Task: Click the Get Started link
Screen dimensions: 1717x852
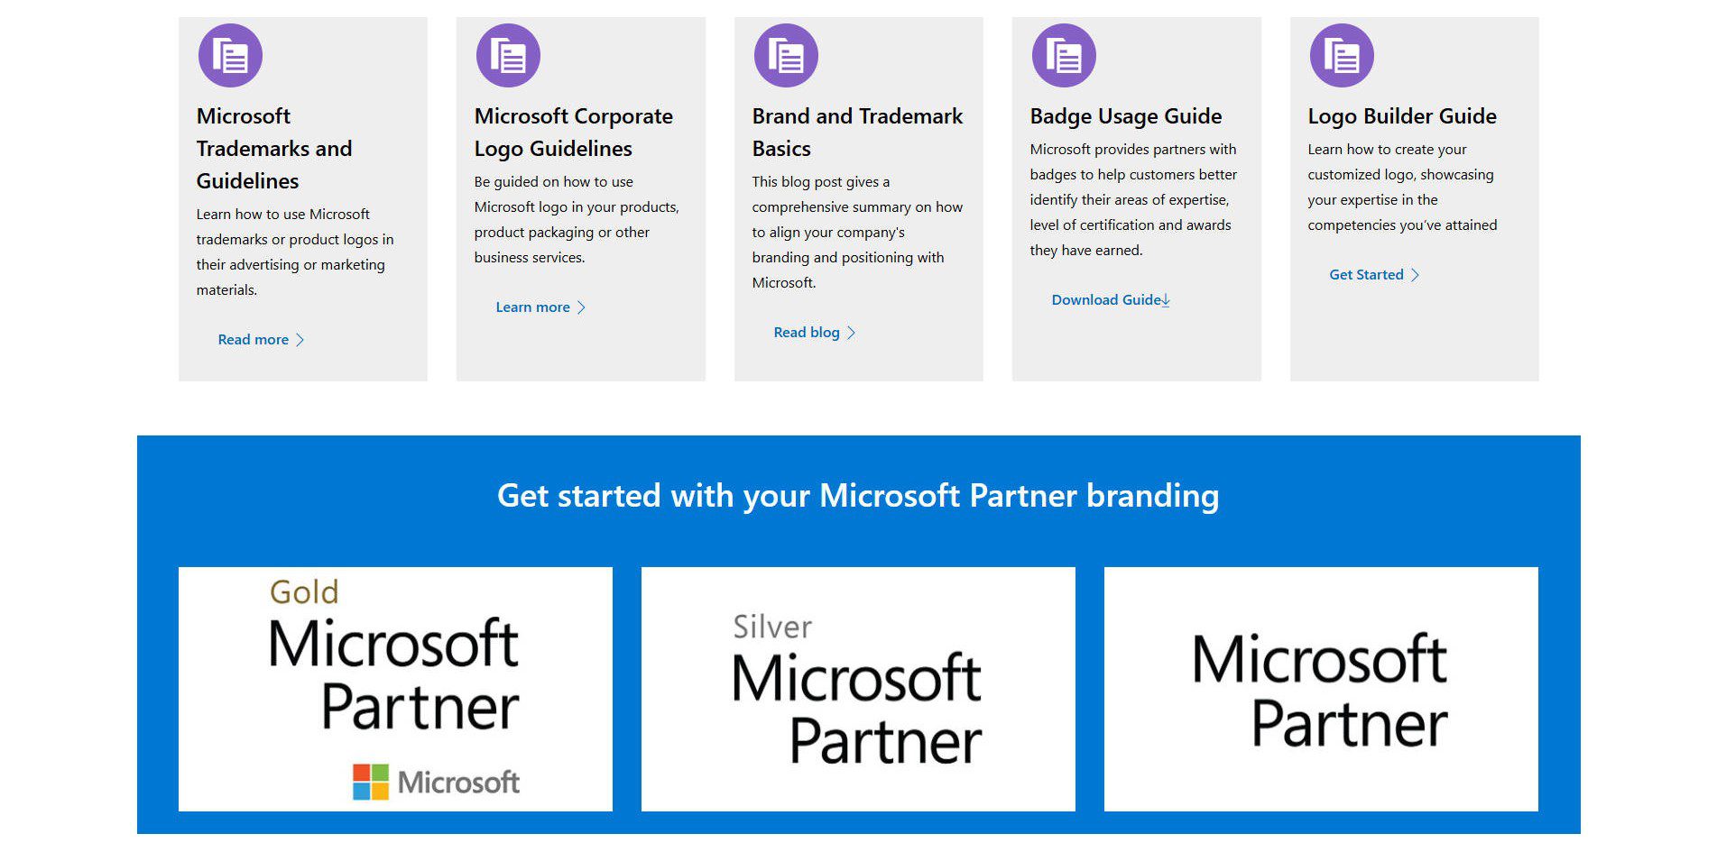Action: tap(1366, 275)
